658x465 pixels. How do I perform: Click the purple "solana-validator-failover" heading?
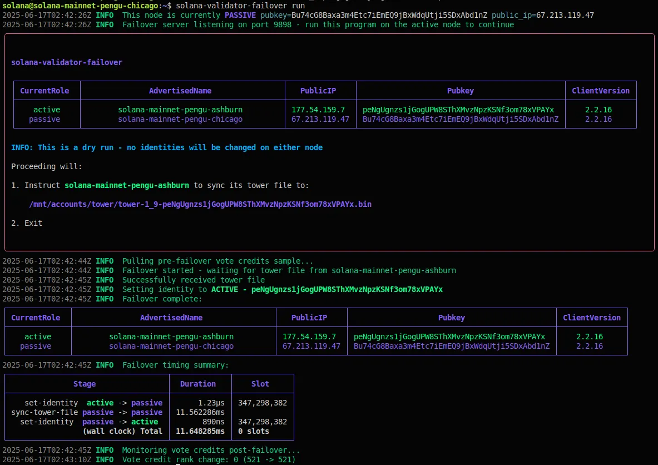coord(67,62)
